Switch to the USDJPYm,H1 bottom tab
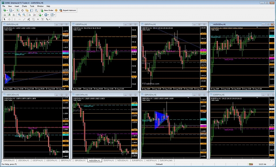Screen dimensions: 276x167 [38, 160]
